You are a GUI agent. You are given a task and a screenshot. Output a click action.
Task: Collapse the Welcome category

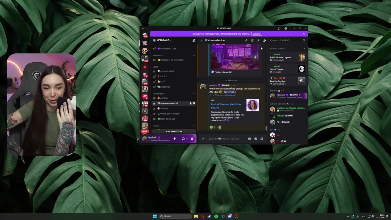point(158,56)
